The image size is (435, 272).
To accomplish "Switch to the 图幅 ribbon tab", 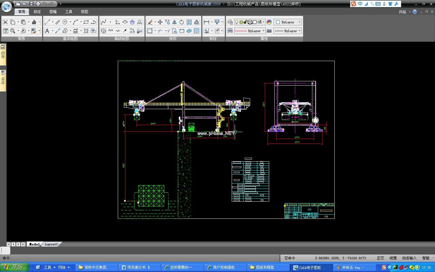I will click(x=53, y=12).
